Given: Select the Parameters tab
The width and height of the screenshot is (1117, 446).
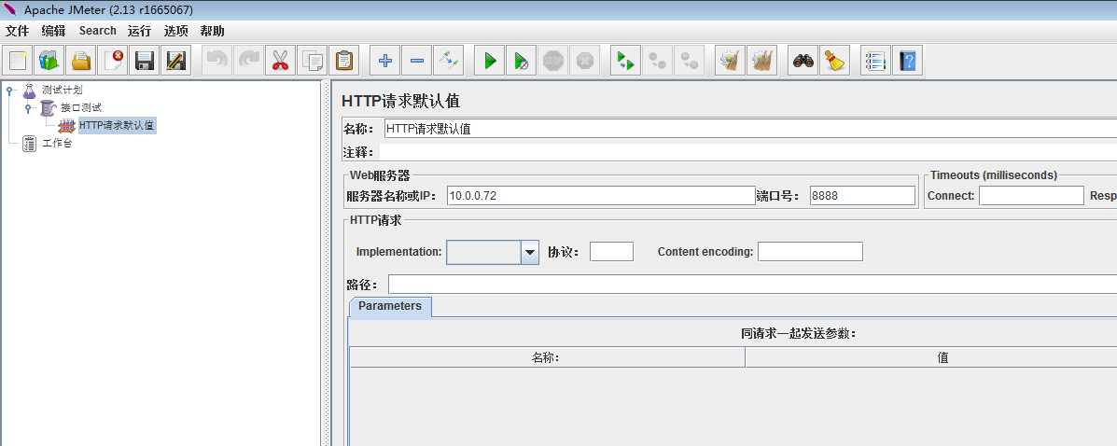Looking at the screenshot, I should point(390,306).
